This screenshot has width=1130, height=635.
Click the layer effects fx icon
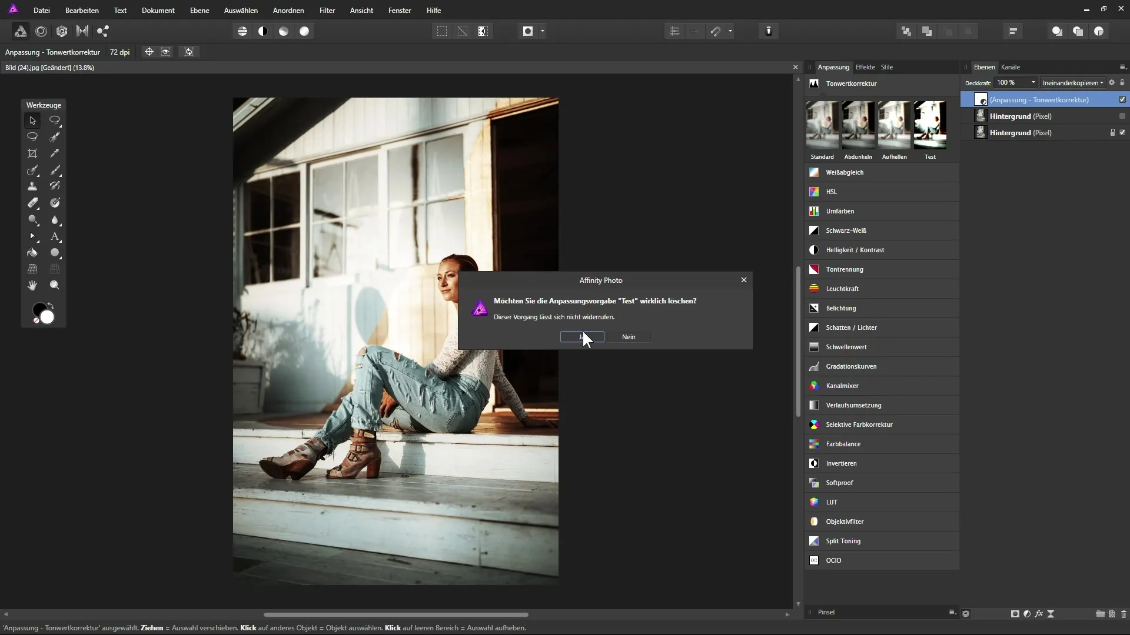click(x=1039, y=614)
